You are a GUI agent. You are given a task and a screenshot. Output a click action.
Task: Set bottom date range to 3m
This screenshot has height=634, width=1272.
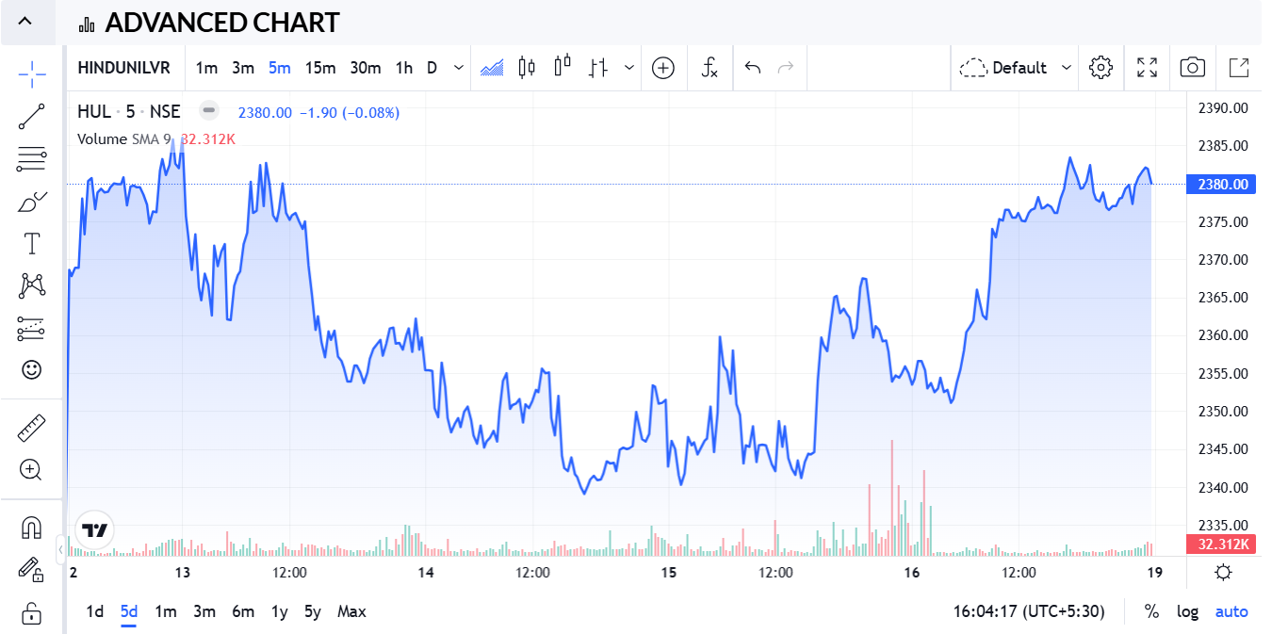tap(204, 611)
